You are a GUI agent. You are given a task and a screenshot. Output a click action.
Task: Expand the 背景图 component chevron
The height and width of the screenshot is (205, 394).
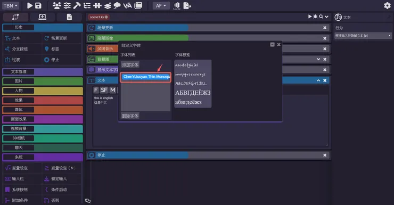pyautogui.click(x=318, y=59)
